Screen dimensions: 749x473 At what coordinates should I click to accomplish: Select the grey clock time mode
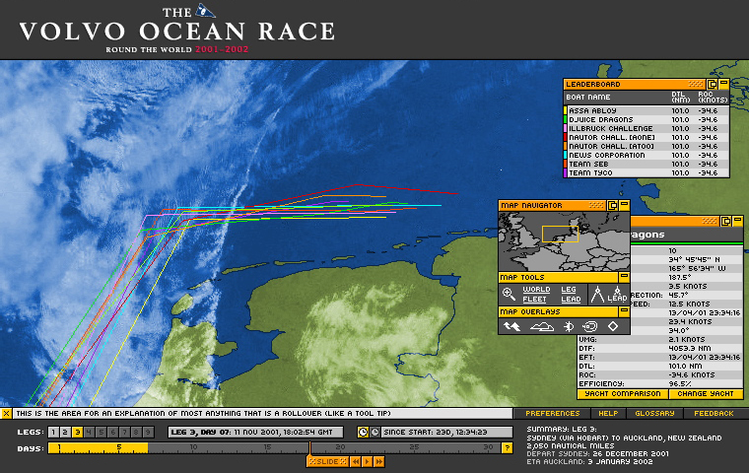[x=374, y=433]
